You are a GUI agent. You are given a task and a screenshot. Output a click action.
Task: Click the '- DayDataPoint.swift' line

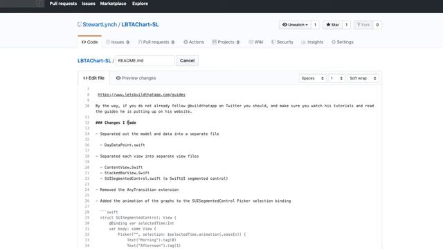(123, 145)
